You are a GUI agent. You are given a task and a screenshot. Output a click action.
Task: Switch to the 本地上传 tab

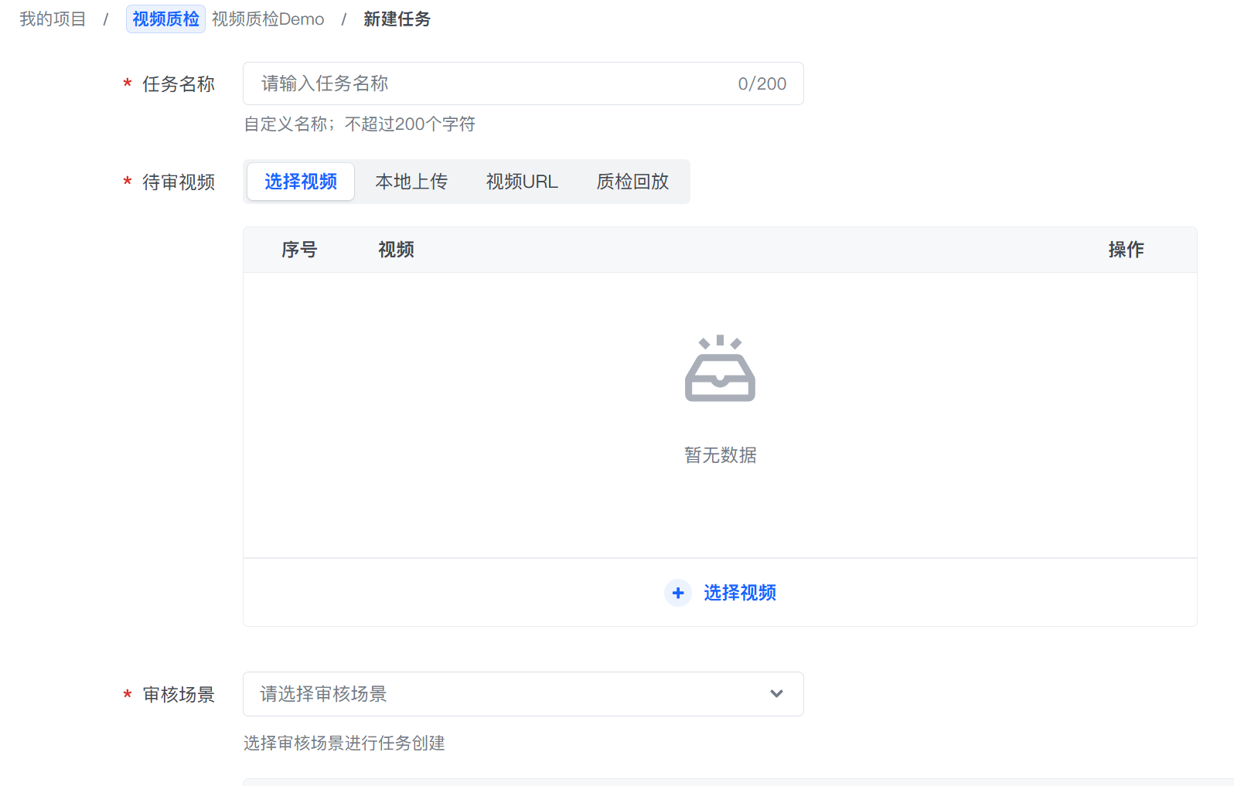tap(411, 182)
